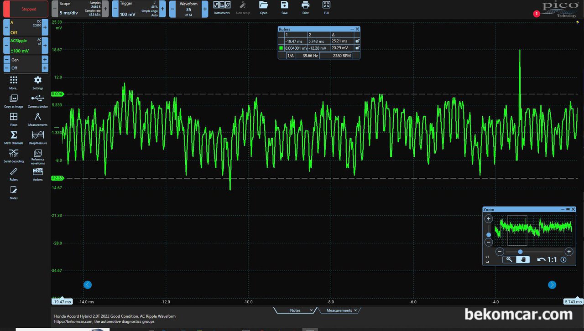This screenshot has width=584, height=331.
Task: Go to previous waveform buffer arrow
Action: click(x=88, y=285)
